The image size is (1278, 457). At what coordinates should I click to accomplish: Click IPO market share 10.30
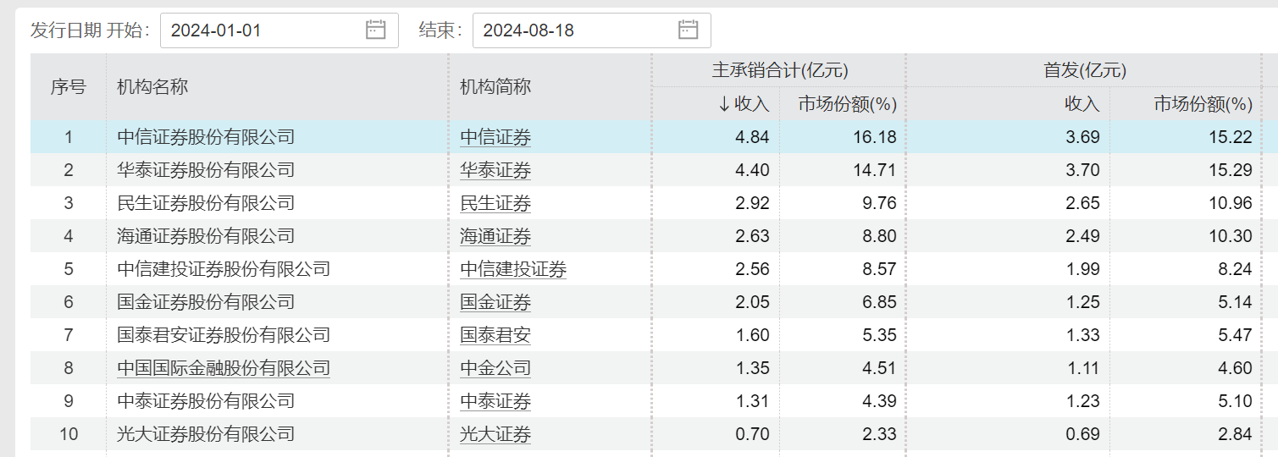pos(1230,236)
